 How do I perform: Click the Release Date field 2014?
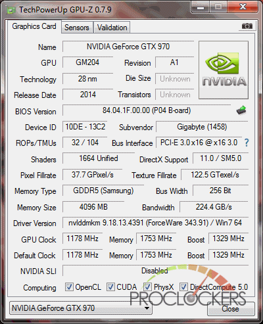pos(87,95)
